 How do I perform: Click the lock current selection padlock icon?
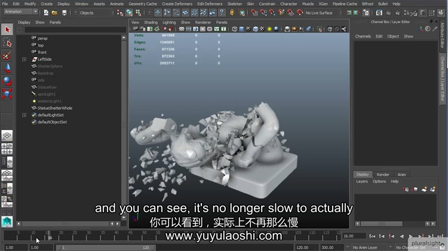[232, 13]
